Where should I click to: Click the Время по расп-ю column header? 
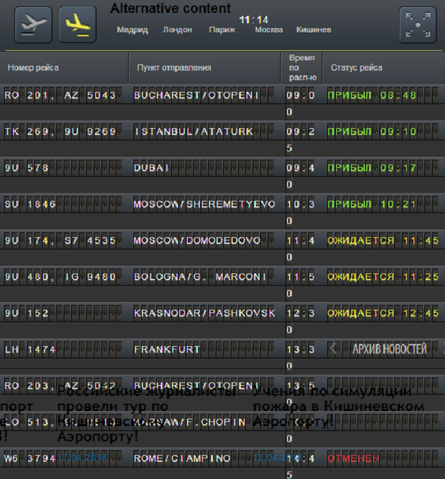coord(301,68)
